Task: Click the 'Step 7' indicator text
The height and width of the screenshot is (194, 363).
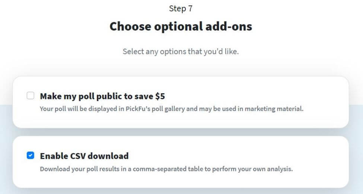Action: pos(181,9)
